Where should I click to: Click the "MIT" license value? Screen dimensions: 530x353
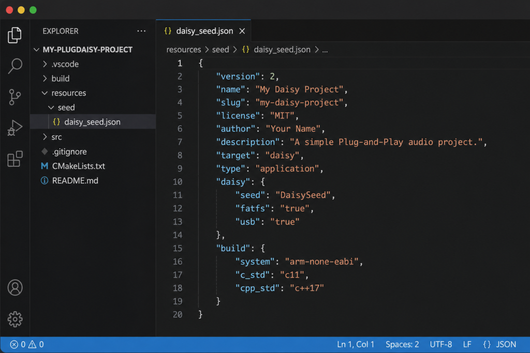point(282,116)
